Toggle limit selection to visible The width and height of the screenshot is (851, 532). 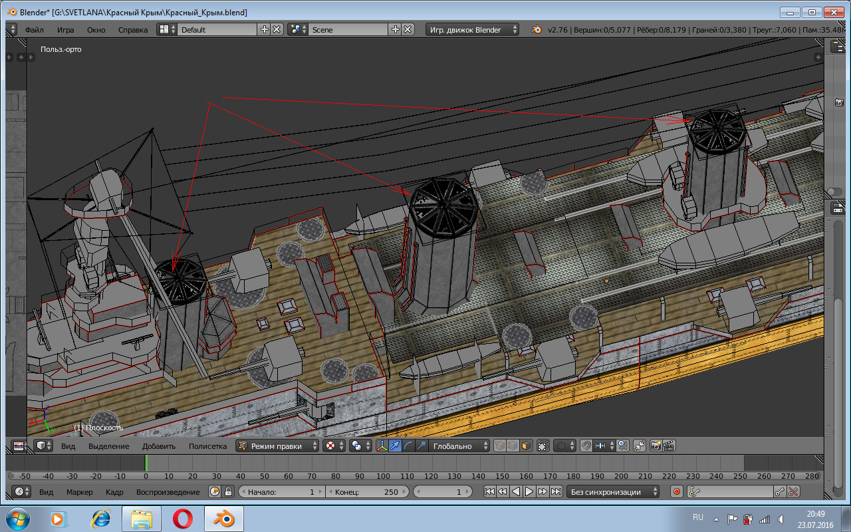543,446
